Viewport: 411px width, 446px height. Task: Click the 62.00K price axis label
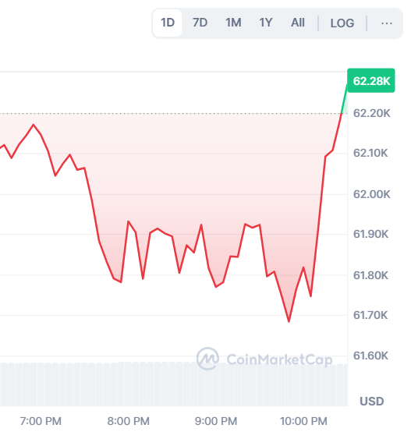372,195
